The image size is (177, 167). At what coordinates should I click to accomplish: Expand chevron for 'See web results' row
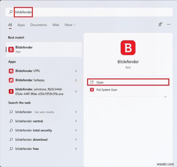point(76,112)
